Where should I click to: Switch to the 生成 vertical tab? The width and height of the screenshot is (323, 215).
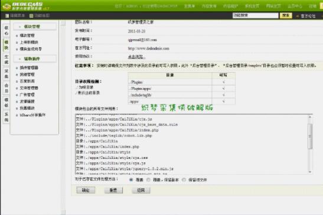point(6,60)
